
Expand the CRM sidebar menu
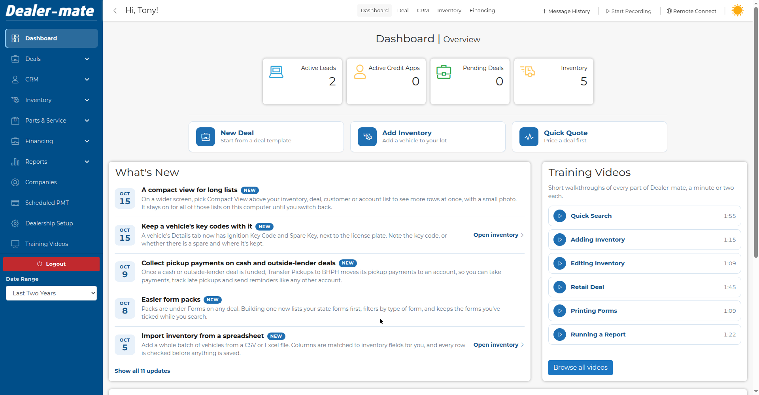51,79
